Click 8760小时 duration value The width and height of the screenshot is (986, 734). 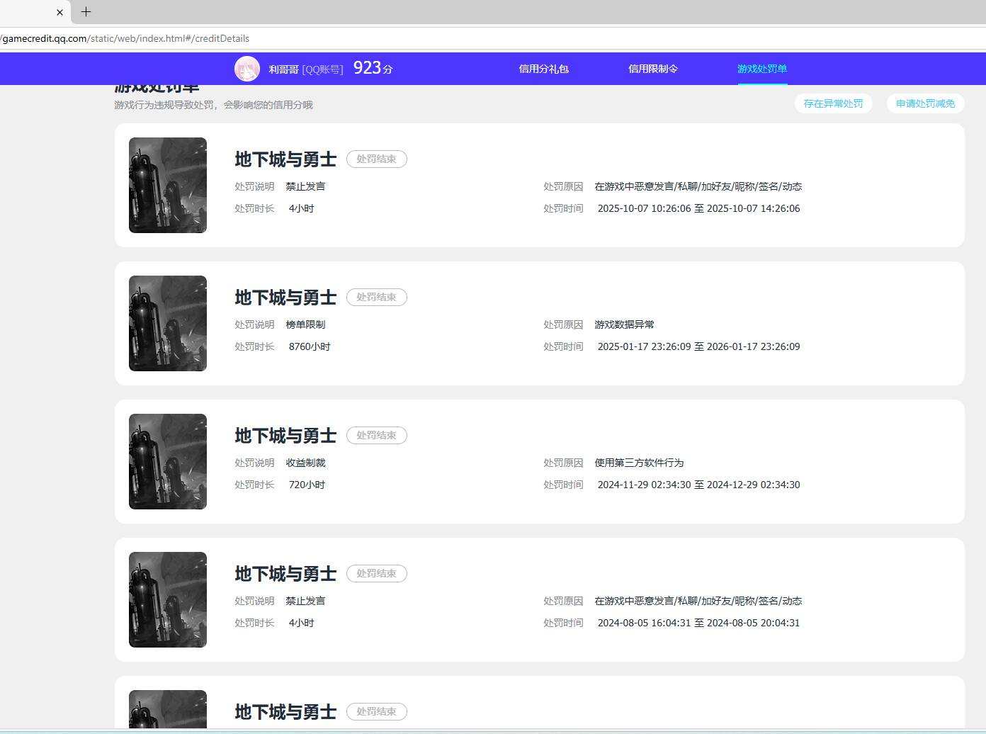coord(310,346)
